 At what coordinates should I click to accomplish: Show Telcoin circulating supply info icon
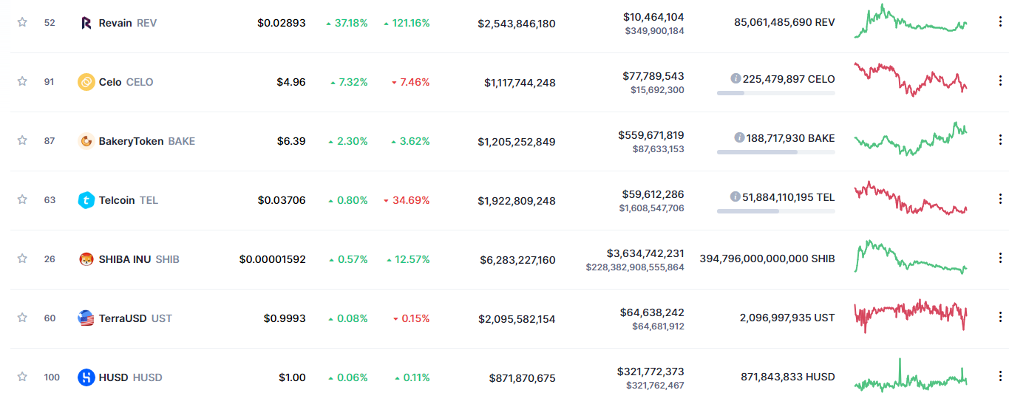pos(735,196)
